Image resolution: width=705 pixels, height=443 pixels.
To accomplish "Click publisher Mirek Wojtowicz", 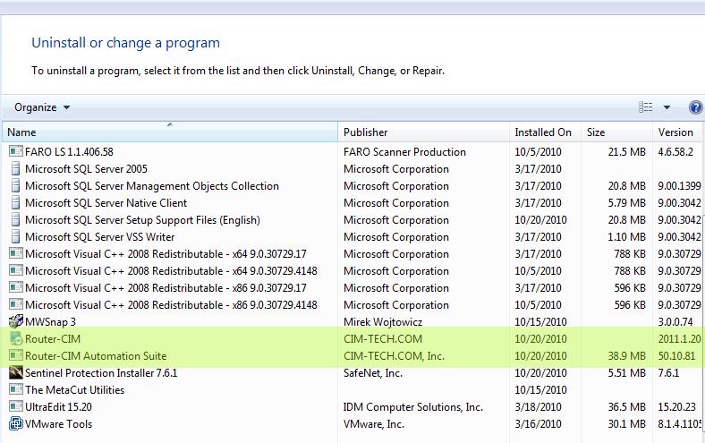I will click(383, 322).
